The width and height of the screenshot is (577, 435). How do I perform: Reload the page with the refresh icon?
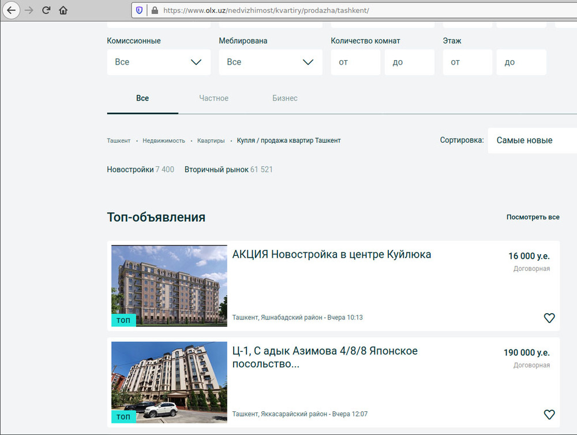pos(46,10)
